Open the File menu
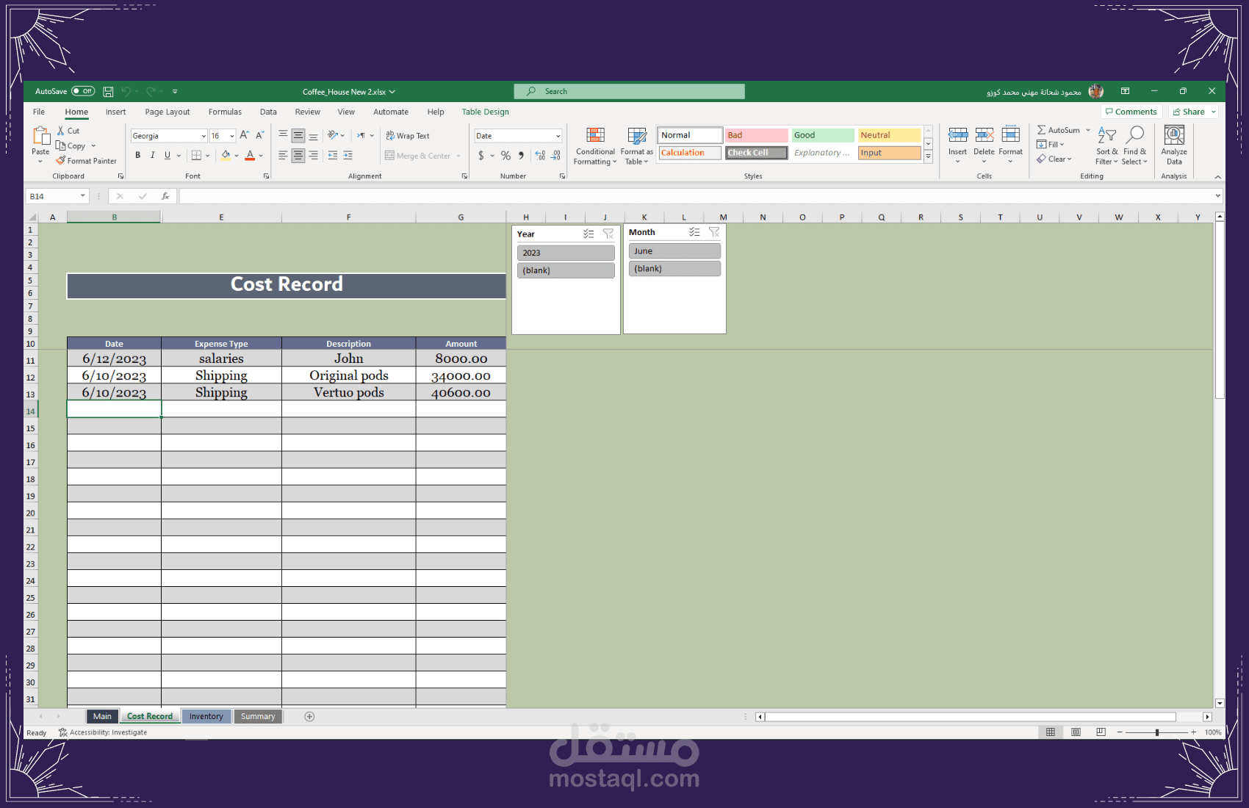 [39, 112]
